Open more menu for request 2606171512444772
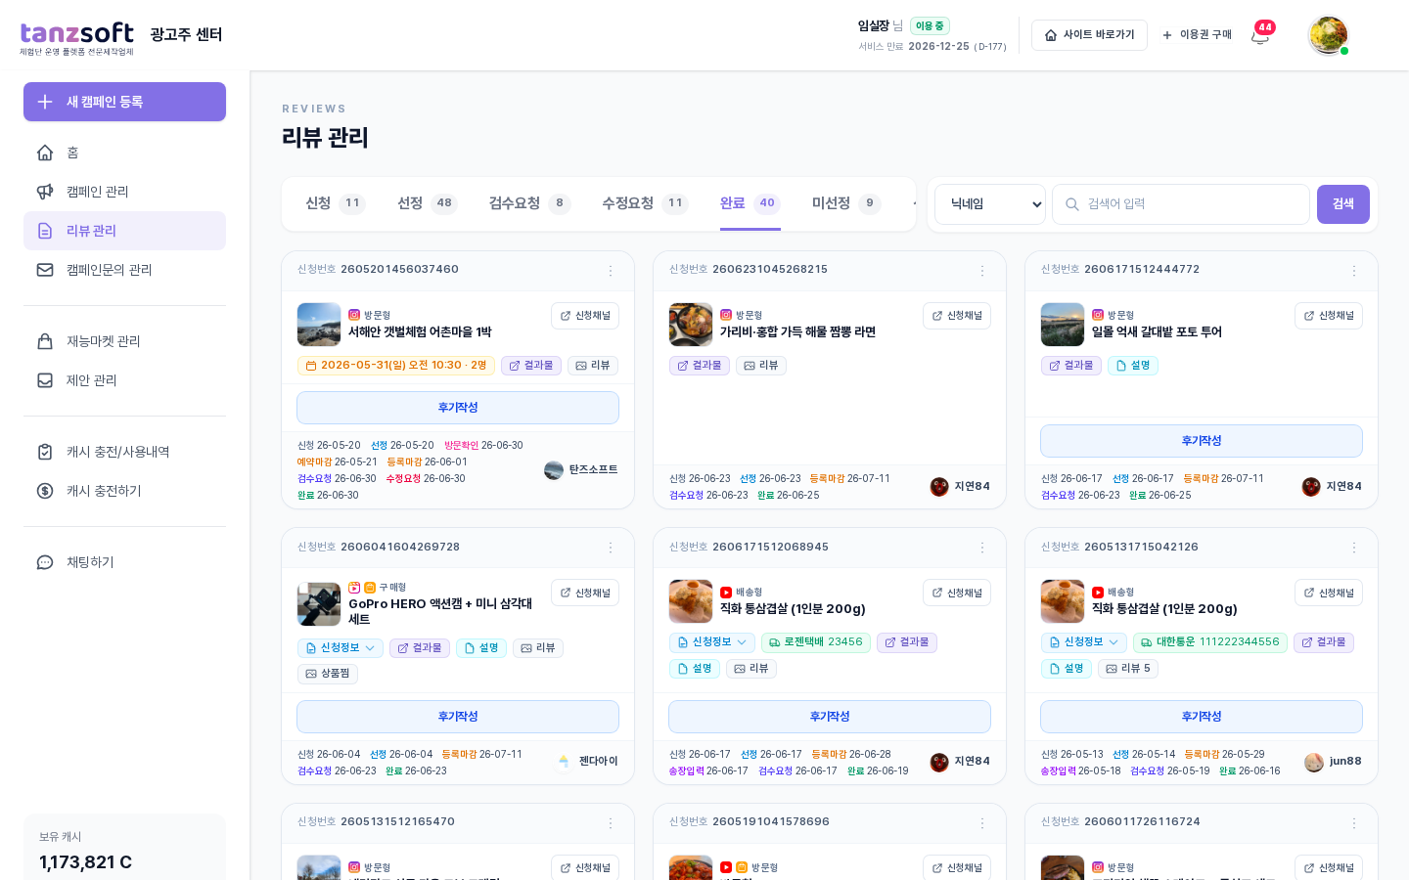 (1354, 271)
